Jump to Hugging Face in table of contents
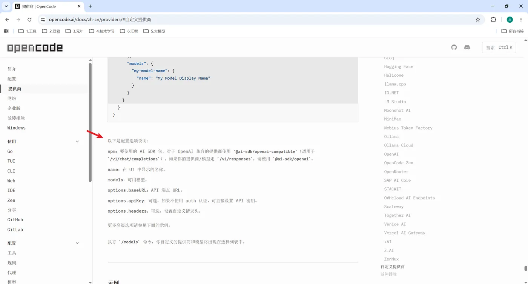The width and height of the screenshot is (528, 284). (x=399, y=66)
